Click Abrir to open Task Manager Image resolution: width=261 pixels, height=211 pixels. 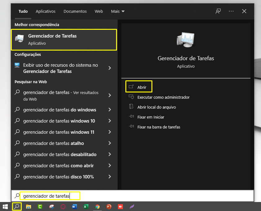pyautogui.click(x=139, y=87)
